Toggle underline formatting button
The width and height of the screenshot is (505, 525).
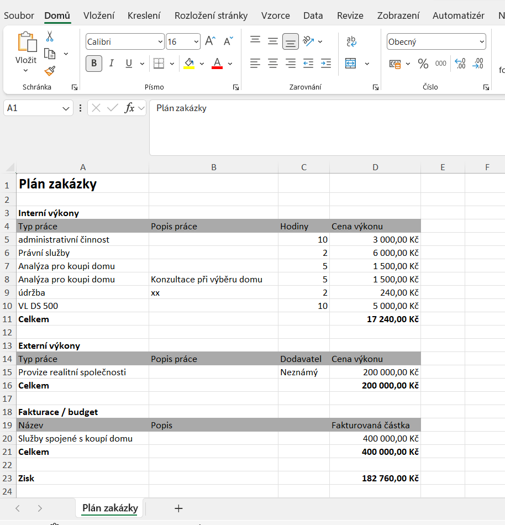pyautogui.click(x=129, y=64)
